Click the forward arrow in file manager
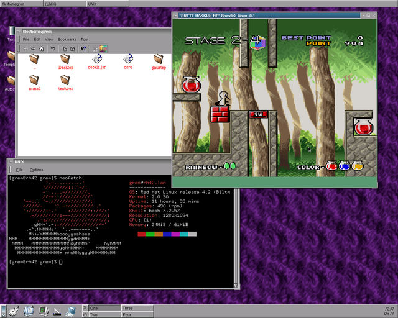This screenshot has width=398, height=318. click(33, 48)
